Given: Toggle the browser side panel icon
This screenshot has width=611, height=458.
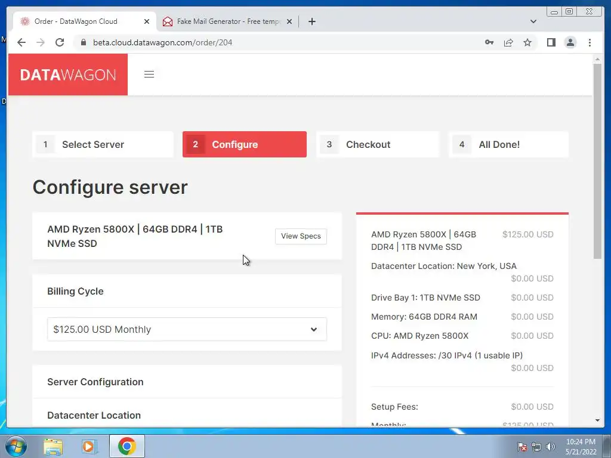Looking at the screenshot, I should [551, 42].
